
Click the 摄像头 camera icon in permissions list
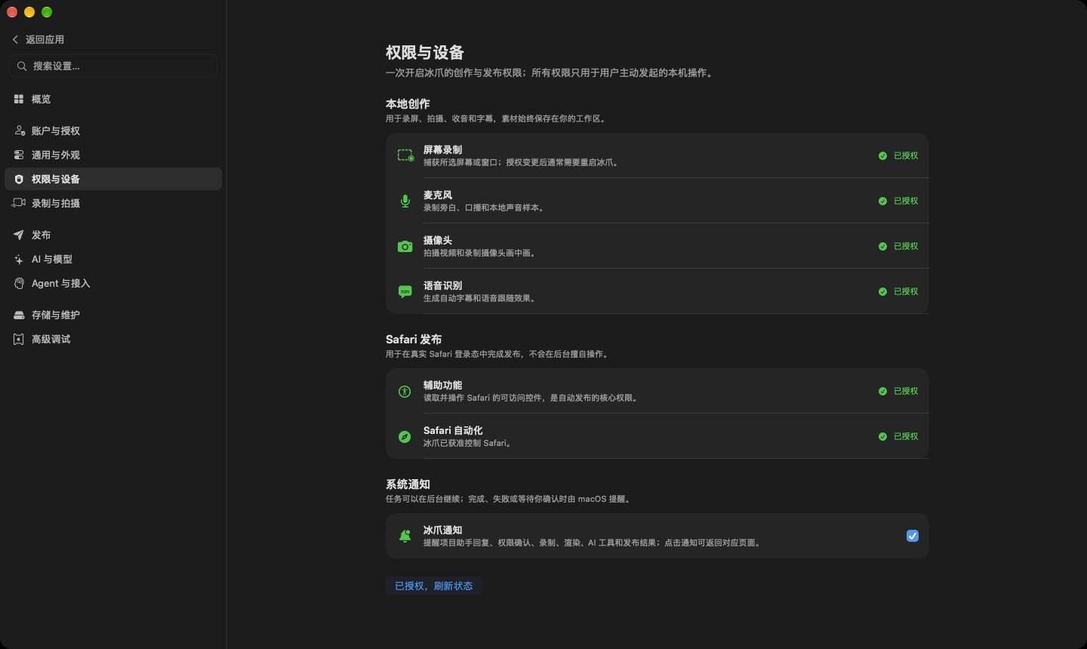tap(405, 246)
